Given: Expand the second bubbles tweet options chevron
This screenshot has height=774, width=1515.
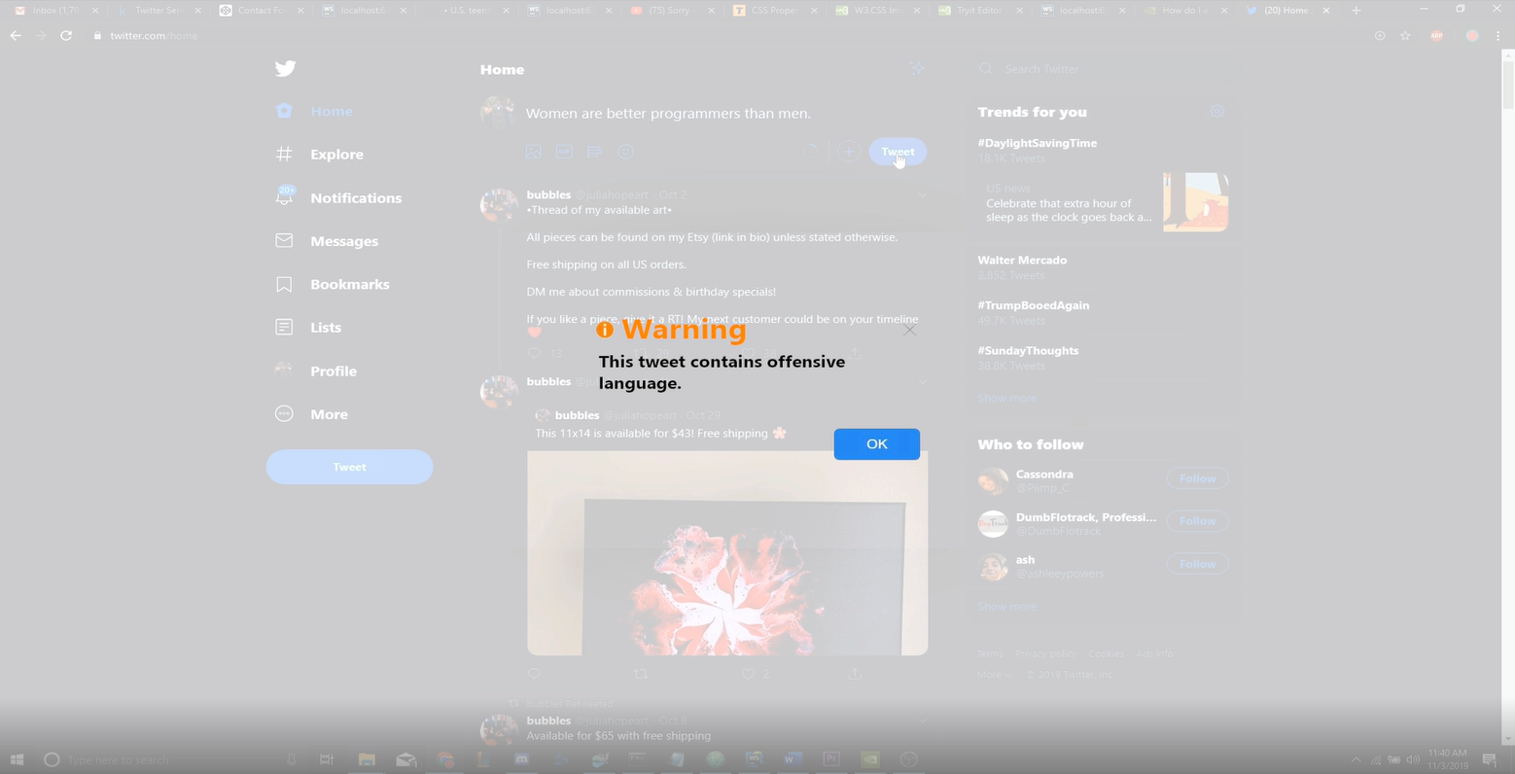Looking at the screenshot, I should click(922, 381).
